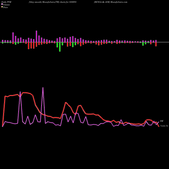Click the 0M volume value label
The width and height of the screenshot is (169, 169).
[162, 121]
